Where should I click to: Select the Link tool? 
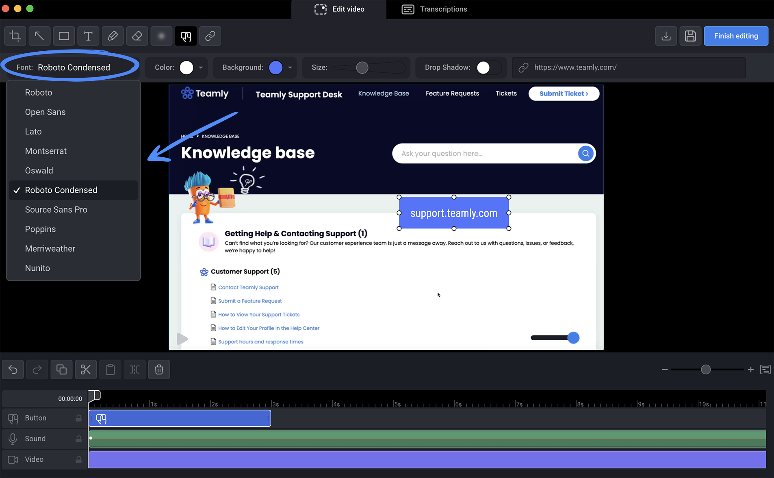click(210, 36)
